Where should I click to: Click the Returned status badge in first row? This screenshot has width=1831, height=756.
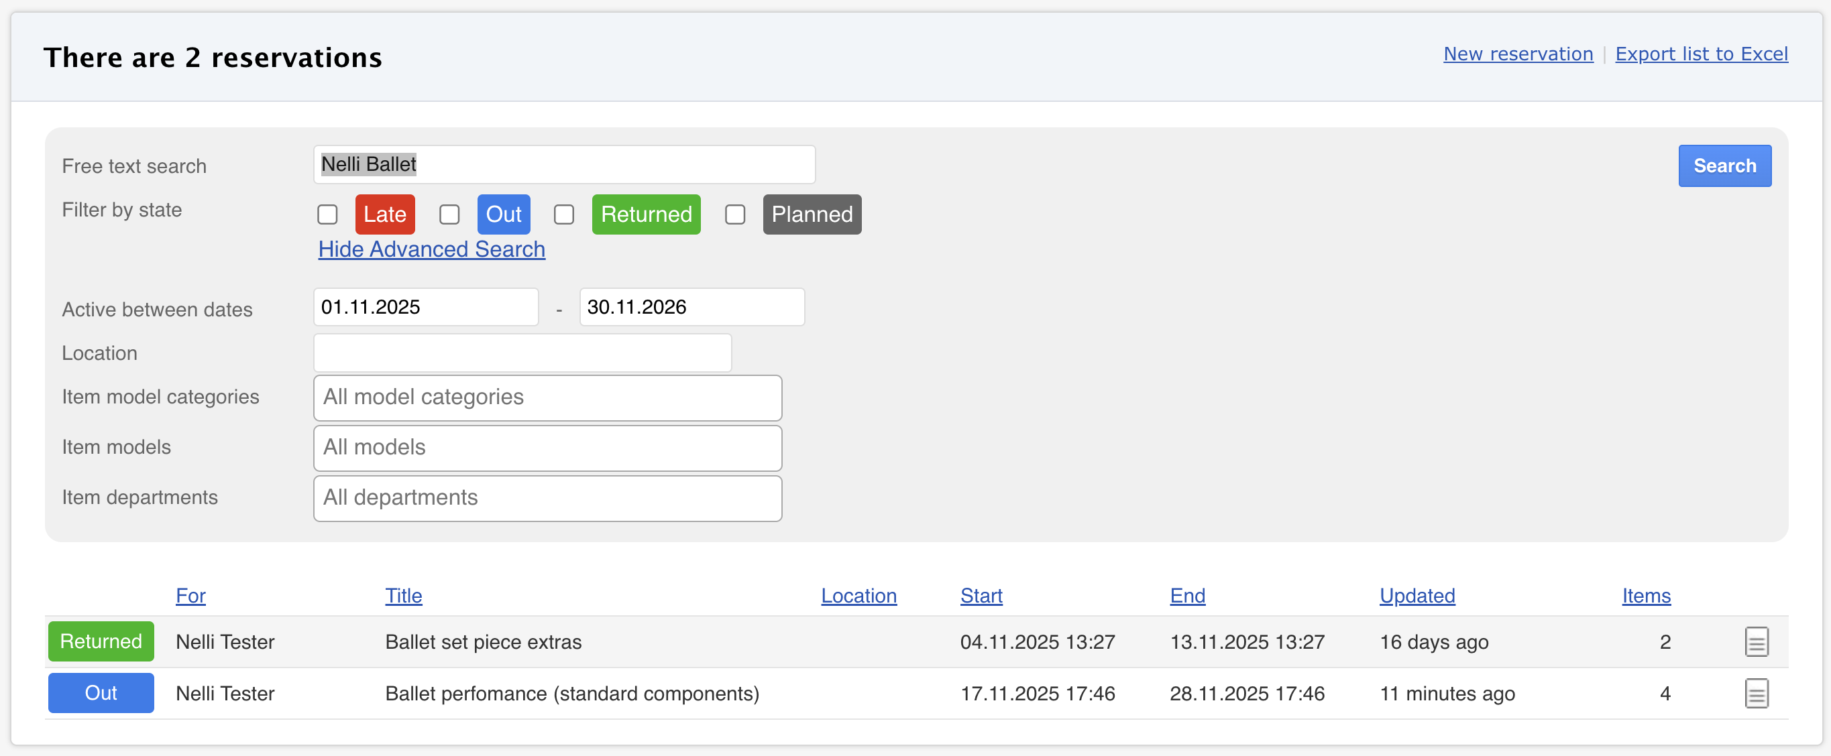click(101, 641)
